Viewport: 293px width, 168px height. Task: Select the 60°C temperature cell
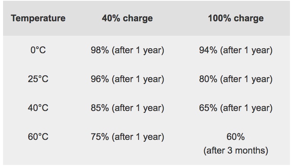[38, 137]
